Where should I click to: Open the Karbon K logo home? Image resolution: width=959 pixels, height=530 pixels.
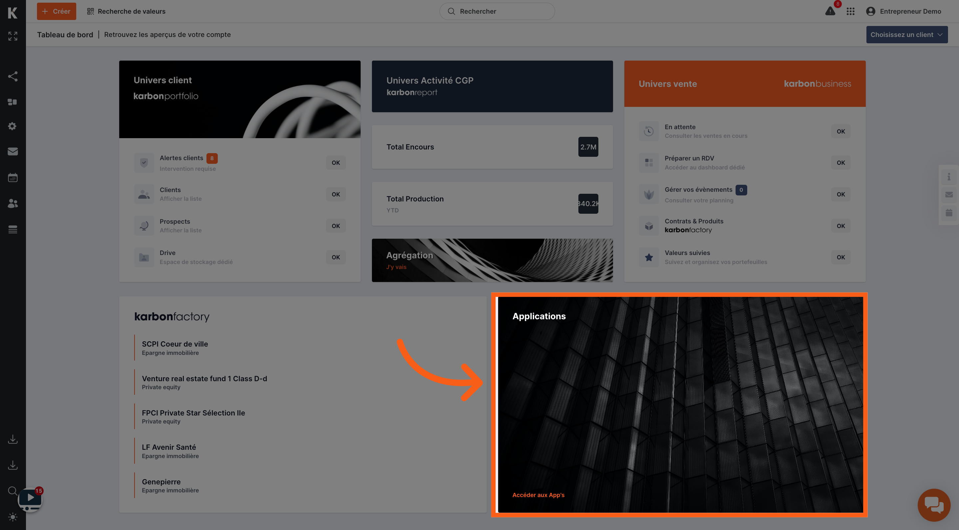tap(13, 13)
